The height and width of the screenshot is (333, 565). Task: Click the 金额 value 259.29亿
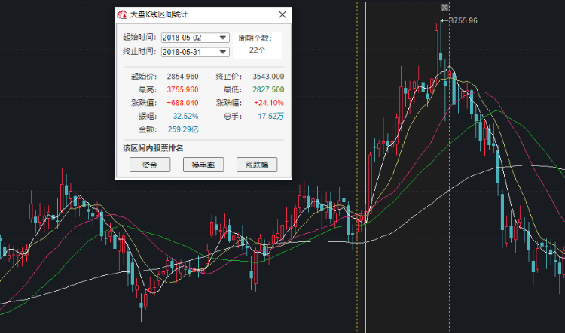pos(183,129)
